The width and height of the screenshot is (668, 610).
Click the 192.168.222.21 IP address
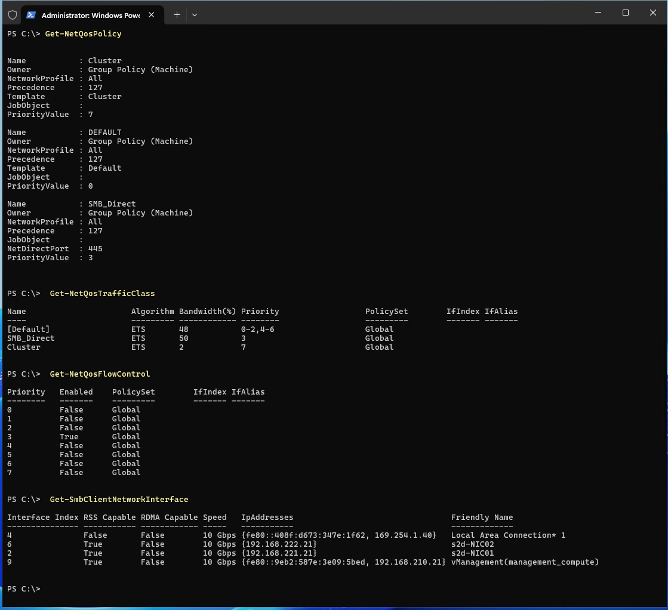click(x=279, y=544)
